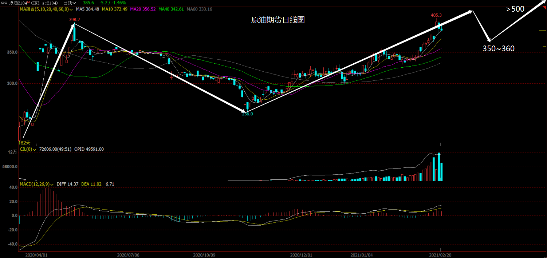Expand the MA组合 indicator dropdown

71,9
